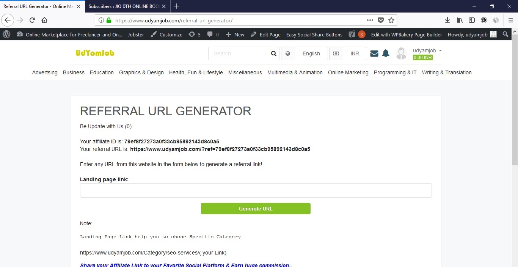Click Edit with WPBakery Page Builder
The width and height of the screenshot is (518, 267).
click(407, 34)
